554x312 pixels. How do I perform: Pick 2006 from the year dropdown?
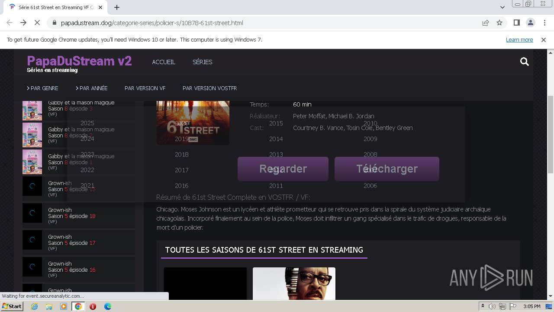tap(370, 185)
